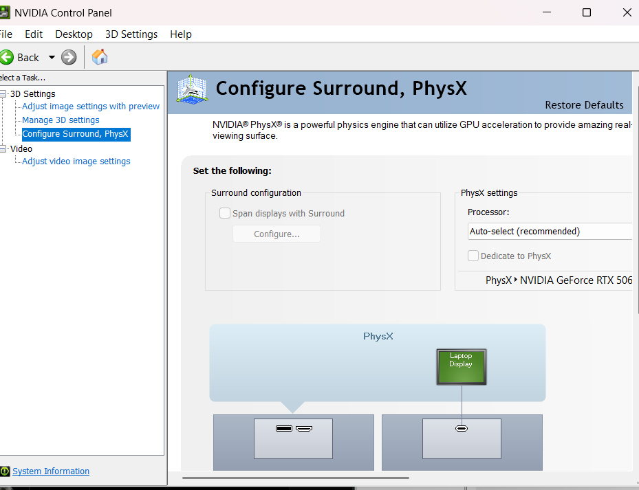Collapse the 3D Settings tree node
This screenshot has height=490, width=639.
tap(3, 93)
